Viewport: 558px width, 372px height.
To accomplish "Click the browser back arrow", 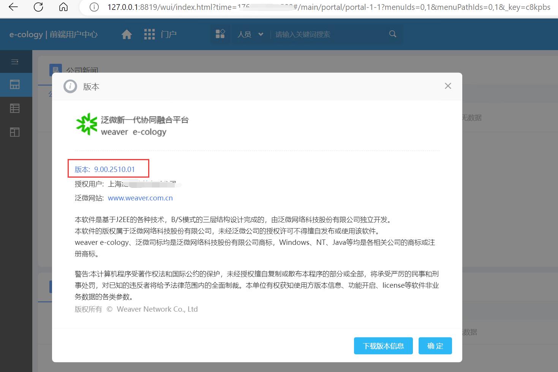I will click(13, 7).
